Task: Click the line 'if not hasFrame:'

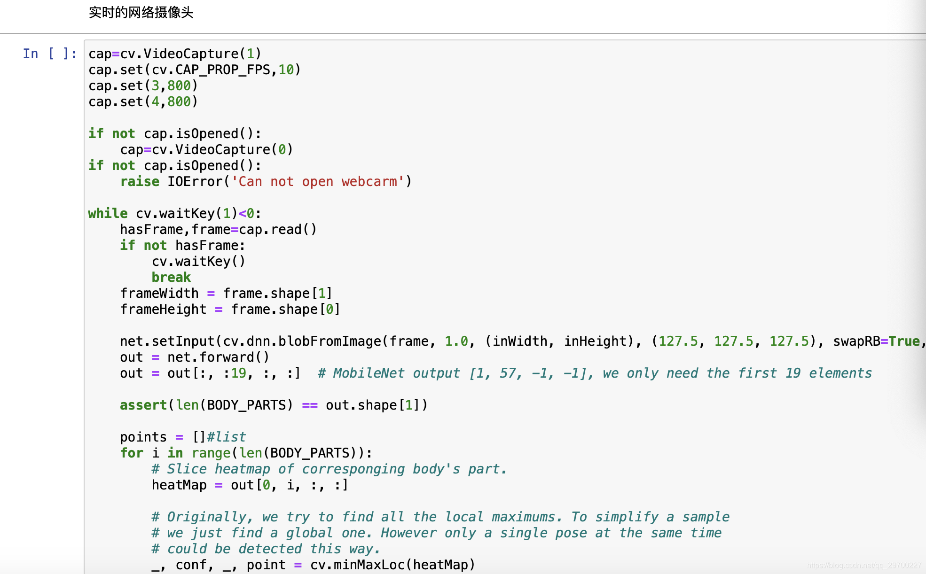Action: tap(182, 245)
